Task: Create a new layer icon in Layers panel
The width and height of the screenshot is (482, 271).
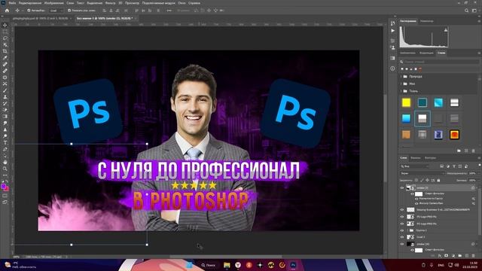Action: pos(467,256)
